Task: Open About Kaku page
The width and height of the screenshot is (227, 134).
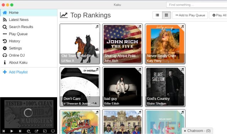Action: [x=28, y=62]
